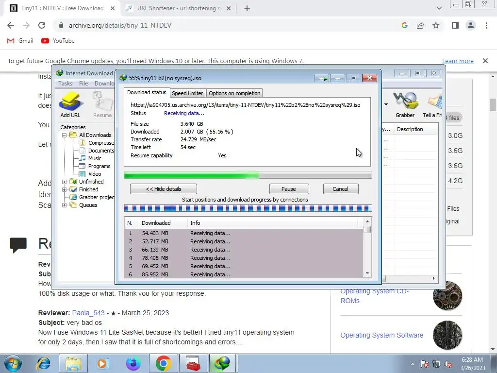Click the Description column header

(x=410, y=129)
